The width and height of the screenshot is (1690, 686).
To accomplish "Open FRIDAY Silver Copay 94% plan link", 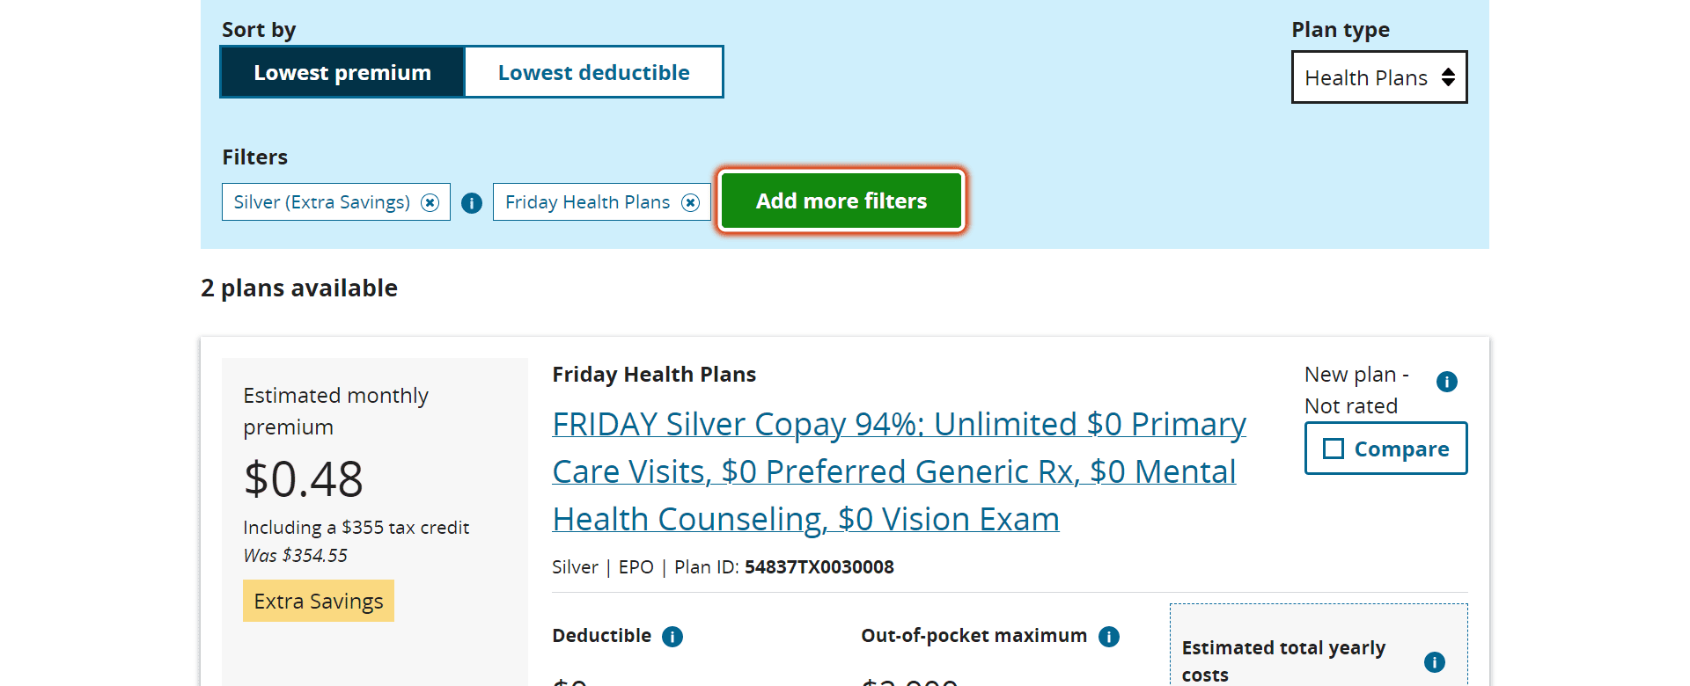I will click(x=899, y=471).
